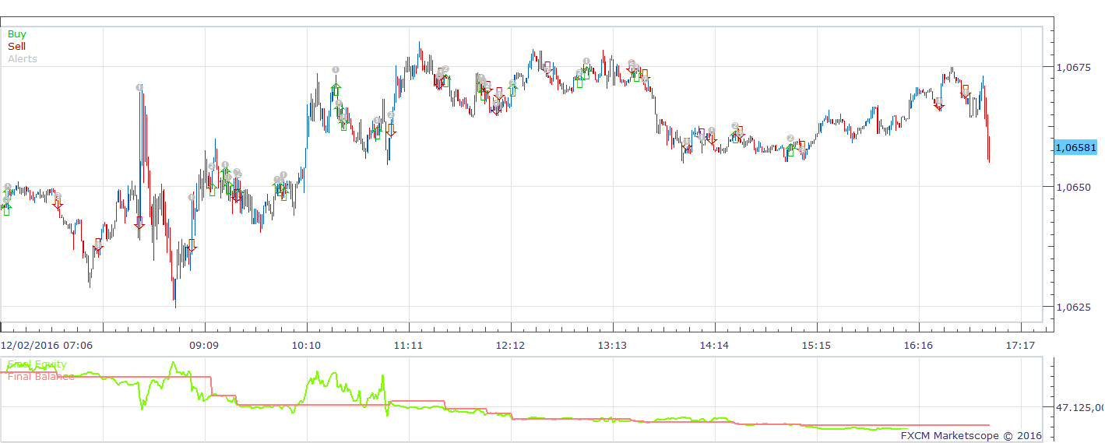Click the 1,0625 price axis label
Screen dimensions: 1105x443
[1072, 308]
